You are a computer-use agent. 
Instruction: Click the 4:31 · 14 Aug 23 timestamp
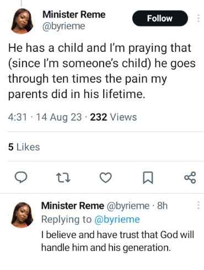(x=45, y=117)
